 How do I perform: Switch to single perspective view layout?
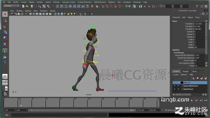click(x=5, y=77)
